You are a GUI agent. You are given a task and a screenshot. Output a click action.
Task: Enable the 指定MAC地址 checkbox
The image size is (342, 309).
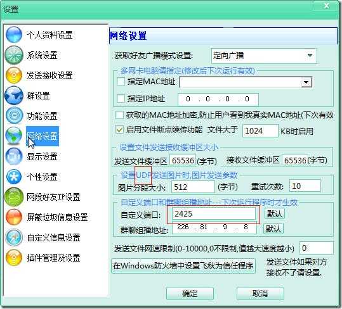pos(121,82)
